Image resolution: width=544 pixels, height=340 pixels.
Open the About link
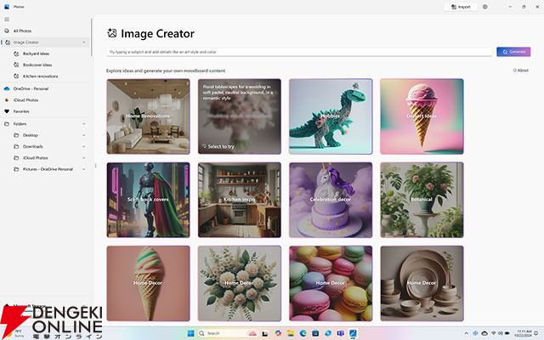pyautogui.click(x=520, y=71)
